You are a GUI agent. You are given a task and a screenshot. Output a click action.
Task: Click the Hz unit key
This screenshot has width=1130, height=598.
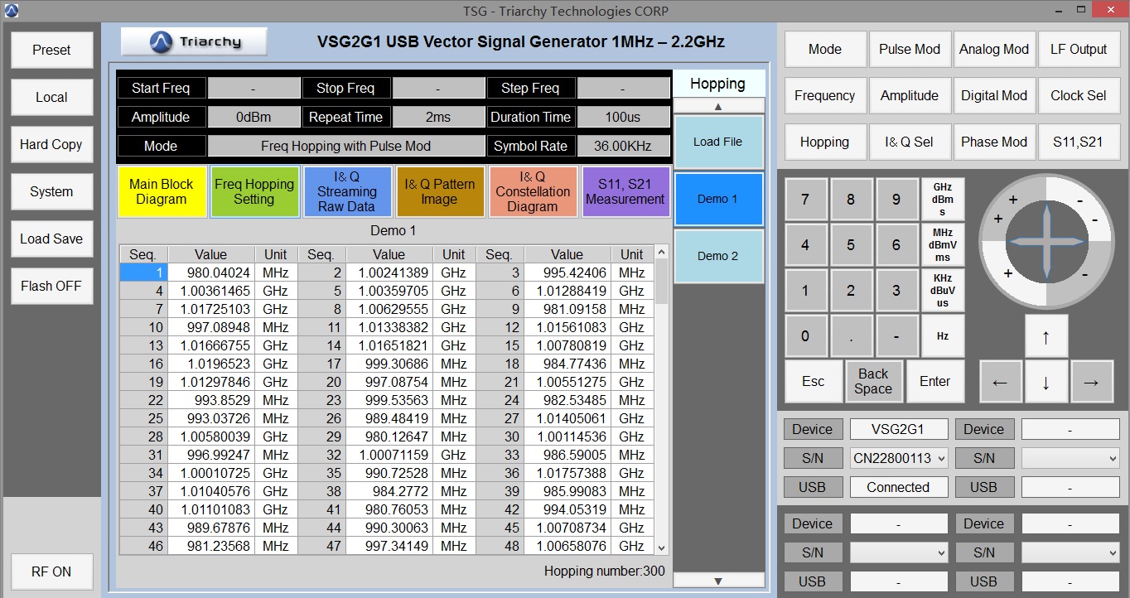pos(943,336)
